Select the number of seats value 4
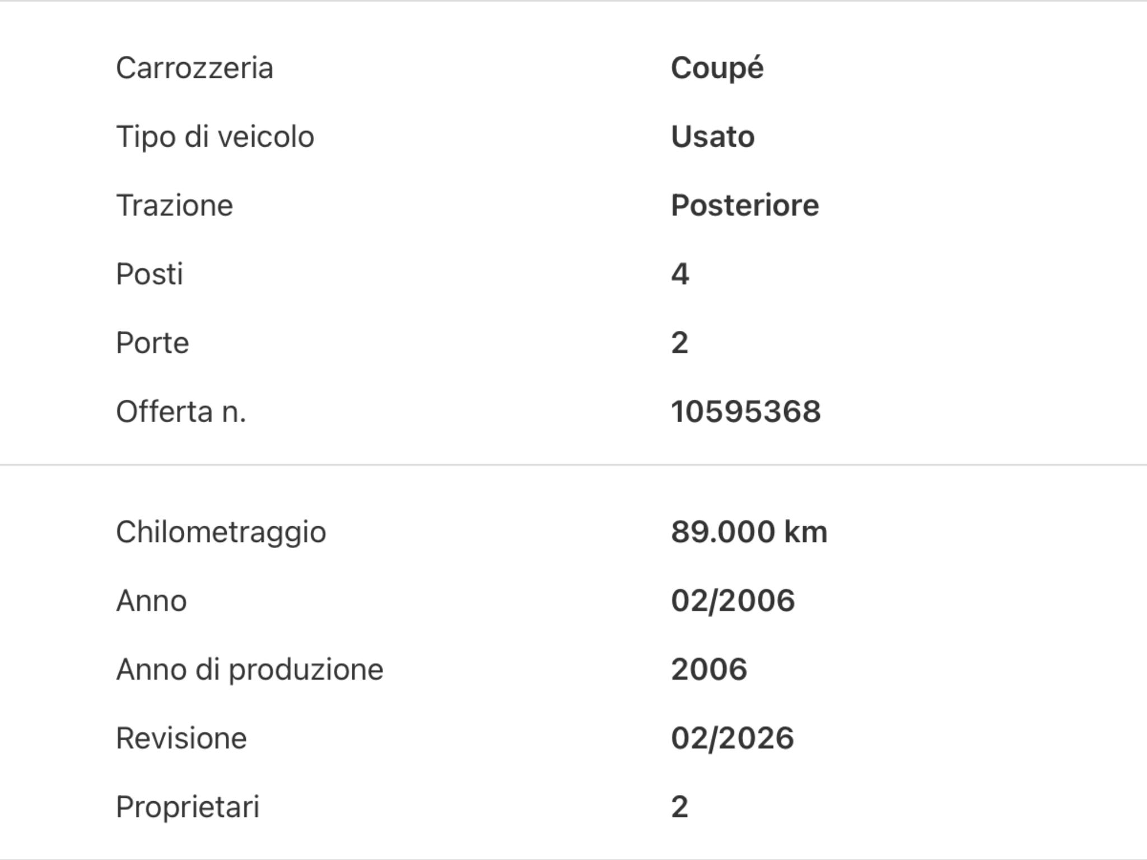1147x860 pixels. coord(680,274)
